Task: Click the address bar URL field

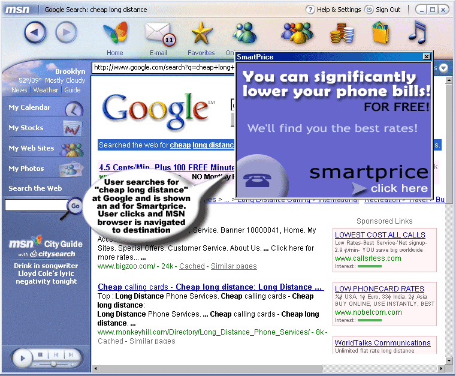Action: (x=164, y=68)
